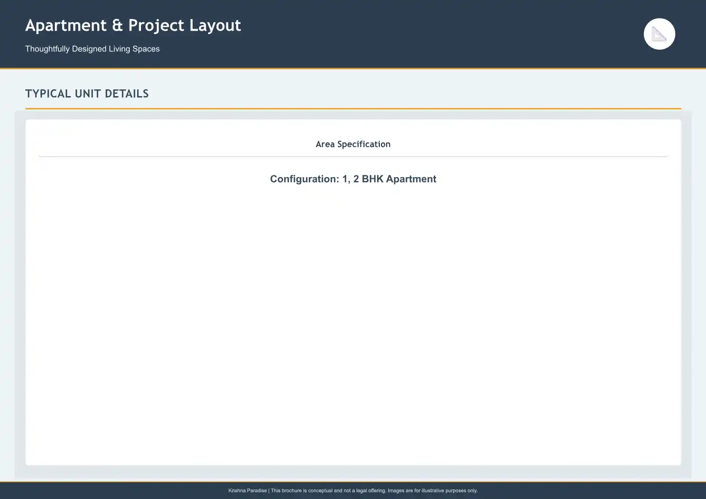
Task: Click the orange underline below Typical Unit Details
Action: [353, 108]
